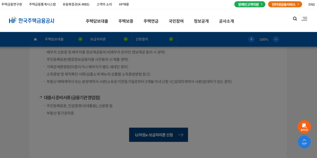Open the hamburger full menu icon
Screen dimensions: 317x158
[x=304, y=19]
